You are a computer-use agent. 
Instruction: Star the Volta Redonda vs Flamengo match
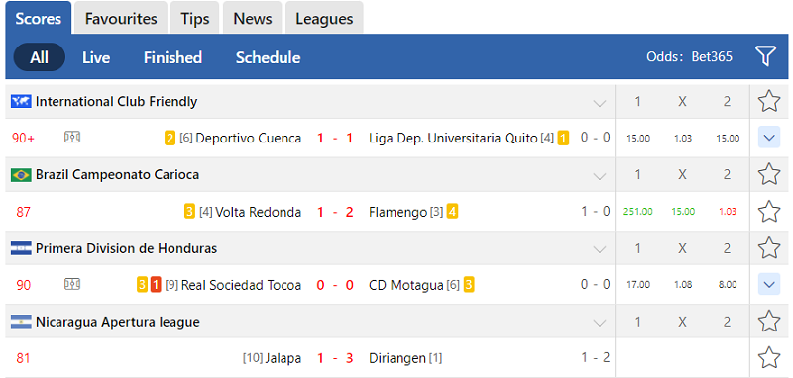(x=769, y=211)
